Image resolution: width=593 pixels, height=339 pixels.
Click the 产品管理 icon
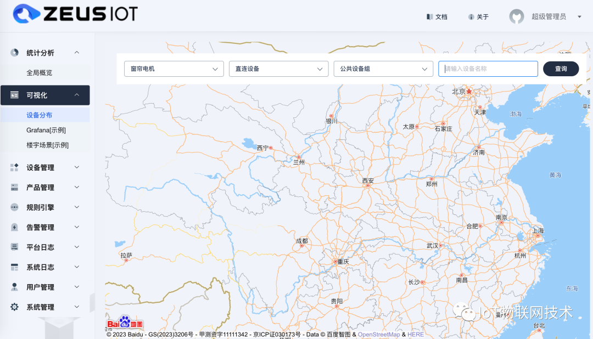click(x=14, y=187)
